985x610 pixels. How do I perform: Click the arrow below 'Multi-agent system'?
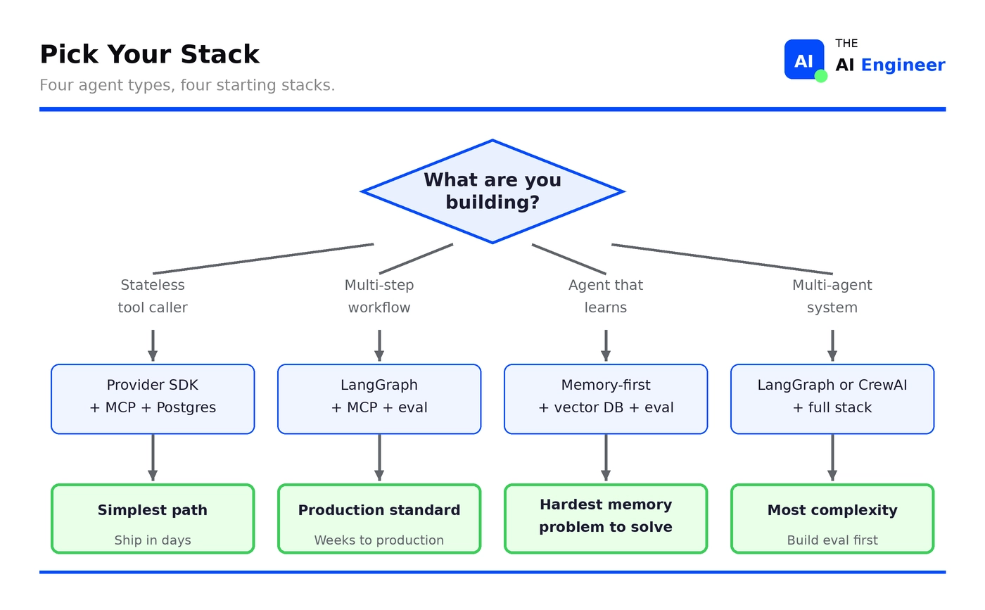(x=832, y=345)
